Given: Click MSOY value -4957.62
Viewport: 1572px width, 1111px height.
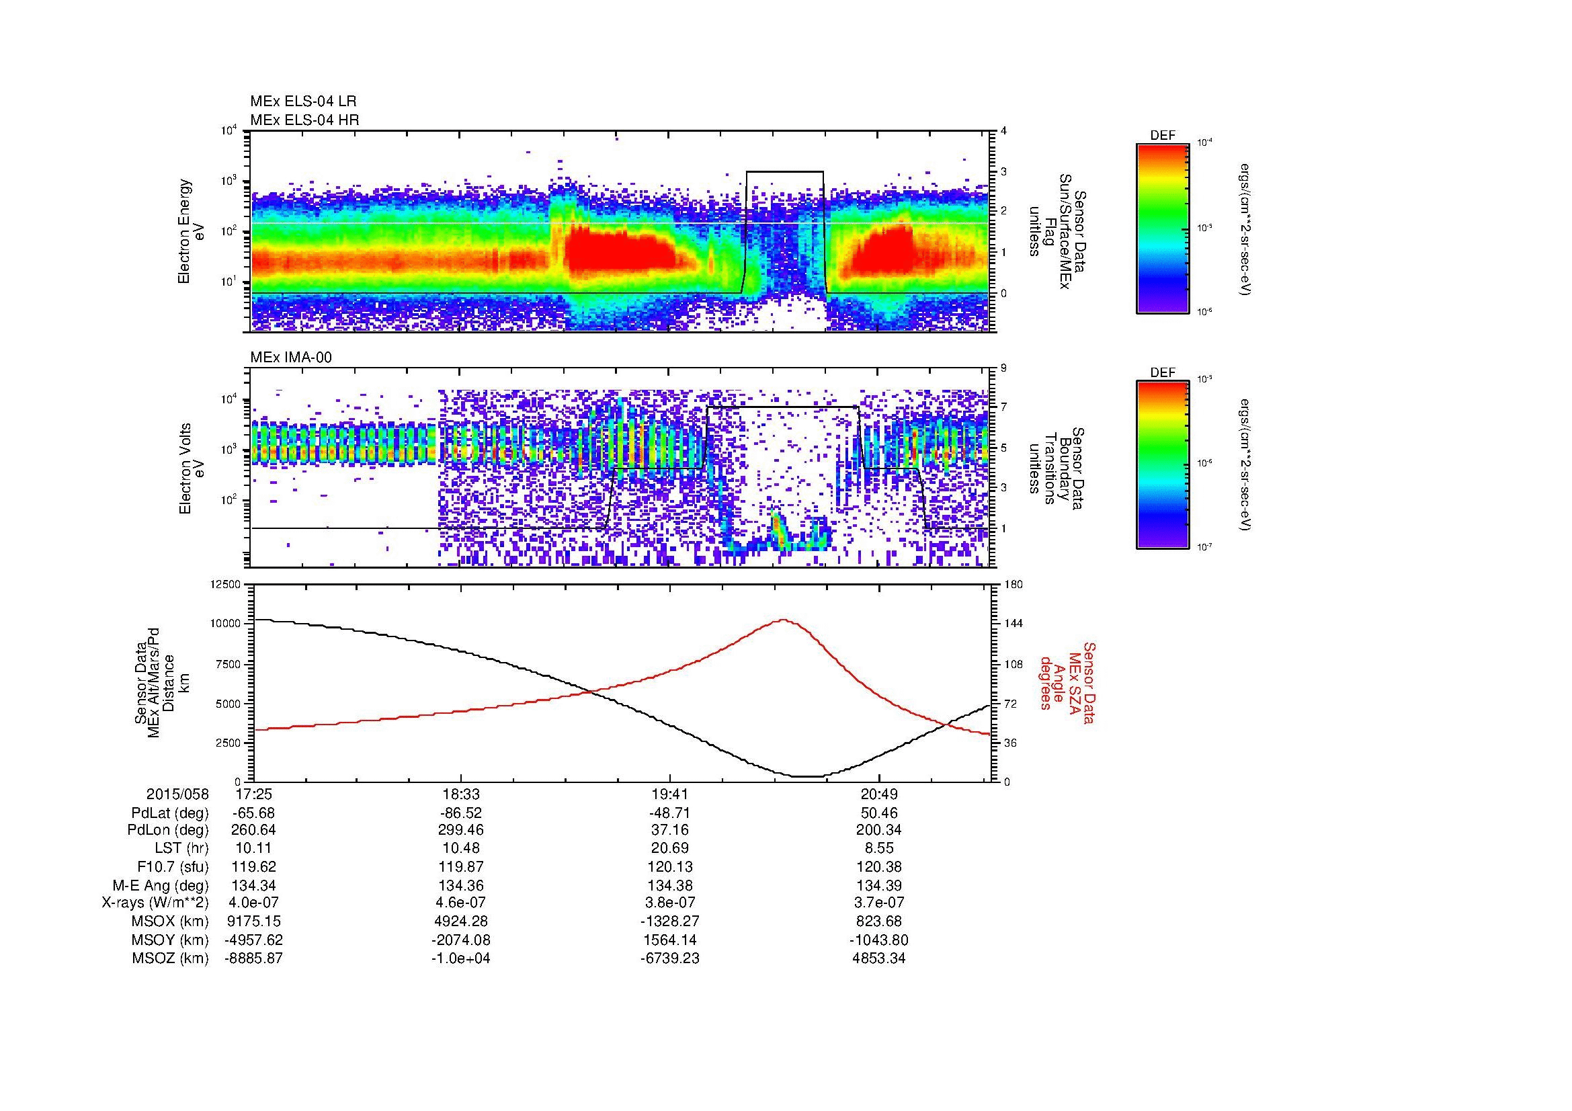Looking at the screenshot, I should [254, 940].
